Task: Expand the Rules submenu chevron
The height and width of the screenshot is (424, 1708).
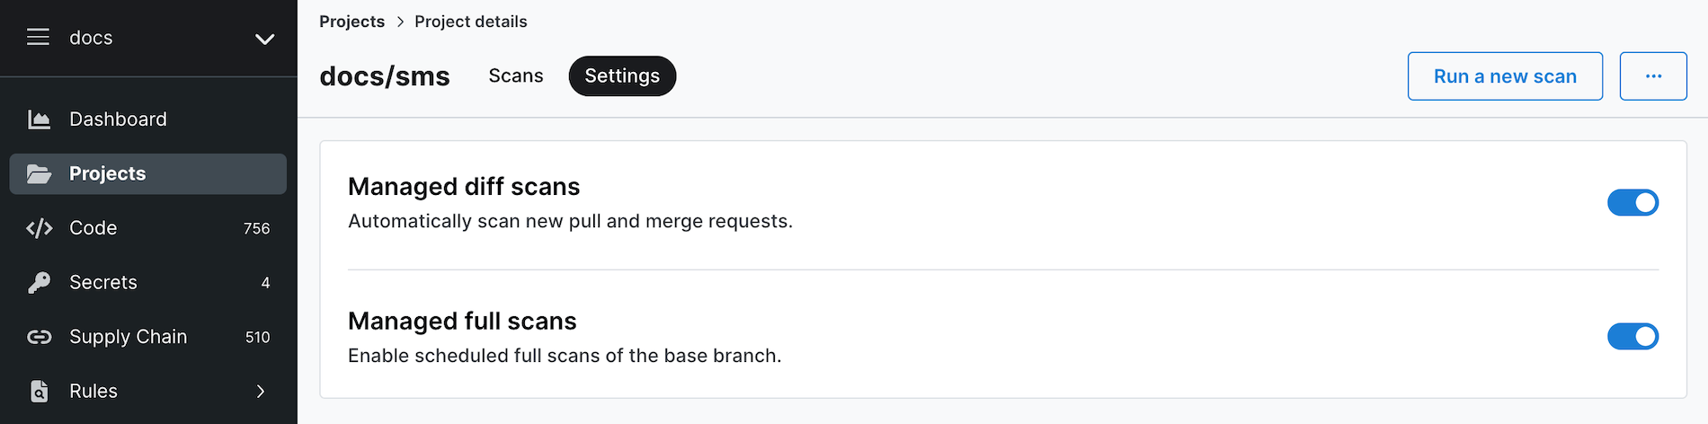Action: 261,392
